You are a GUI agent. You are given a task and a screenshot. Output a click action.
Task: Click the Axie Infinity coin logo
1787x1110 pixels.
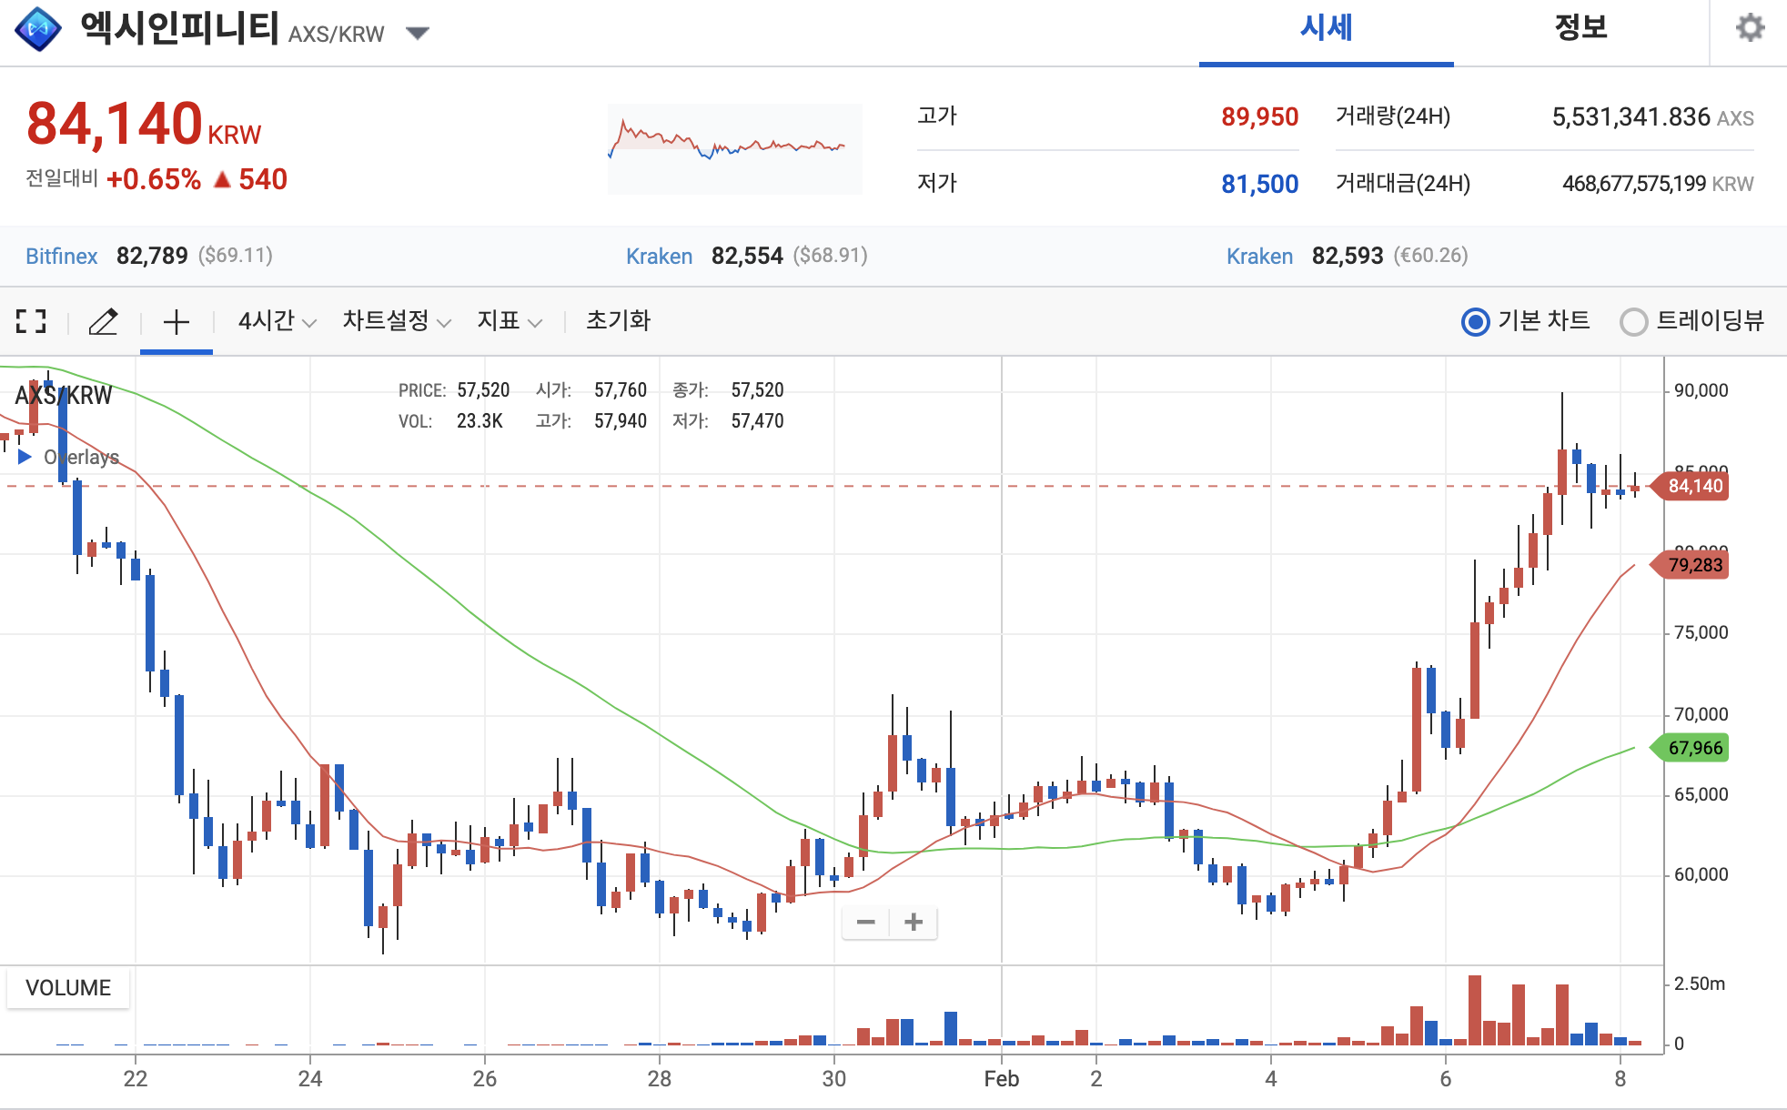(x=38, y=30)
